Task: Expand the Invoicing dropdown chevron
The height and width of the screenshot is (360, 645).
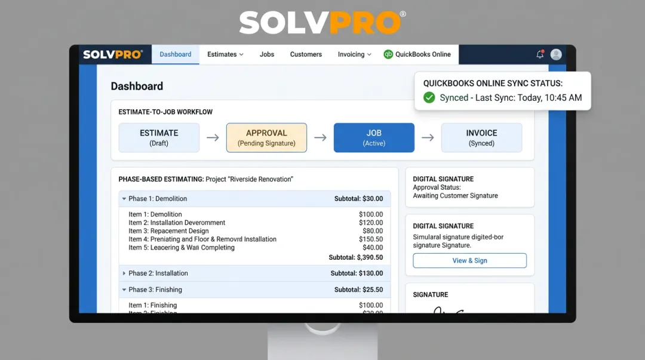Action: (x=369, y=54)
